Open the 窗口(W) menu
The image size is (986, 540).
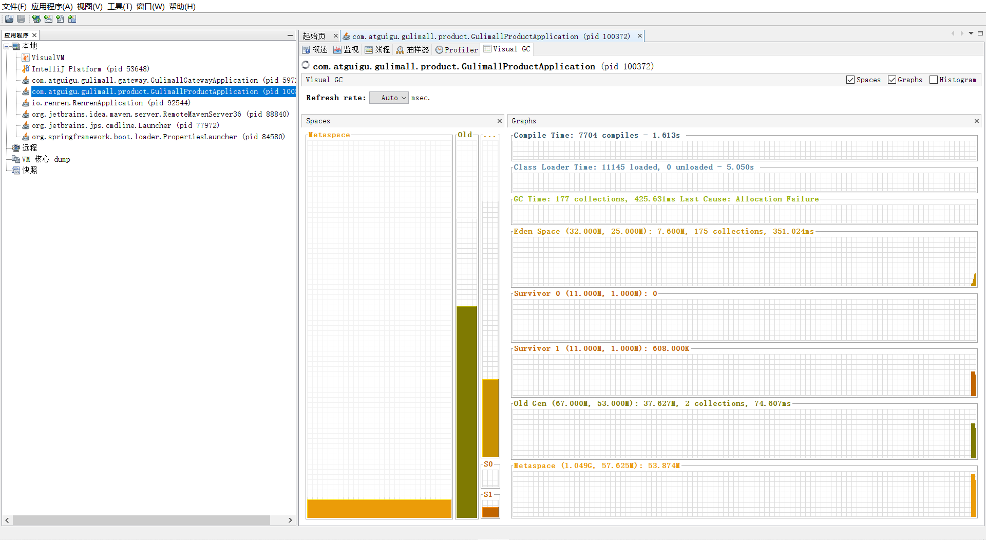(x=150, y=7)
